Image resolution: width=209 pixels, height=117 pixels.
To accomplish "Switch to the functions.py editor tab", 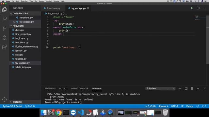I will pyautogui.click(x=53, y=8).
